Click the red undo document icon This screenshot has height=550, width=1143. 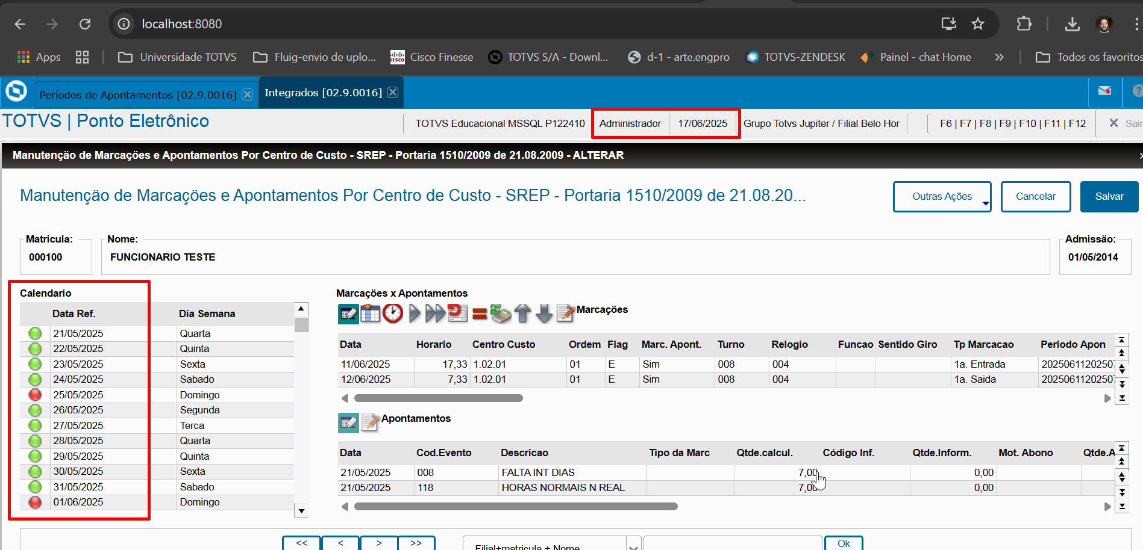pos(457,313)
